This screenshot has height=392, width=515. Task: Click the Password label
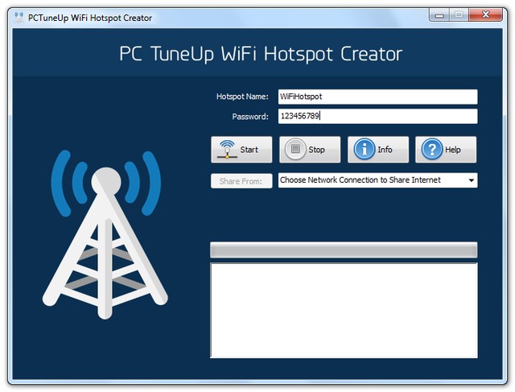click(250, 117)
